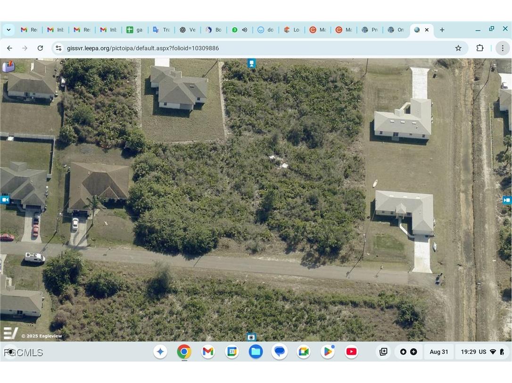Open Gmail from the shelf
Image resolution: width=512 pixels, height=383 pixels.
207,351
